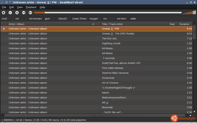Open the Playback menu
This screenshot has height=123, width=197.
31,7
